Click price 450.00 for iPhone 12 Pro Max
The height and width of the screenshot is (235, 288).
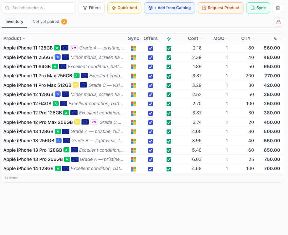click(x=272, y=122)
